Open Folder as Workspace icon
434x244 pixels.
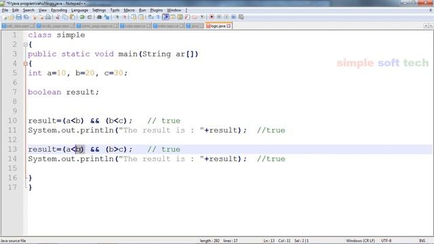tap(195, 17)
